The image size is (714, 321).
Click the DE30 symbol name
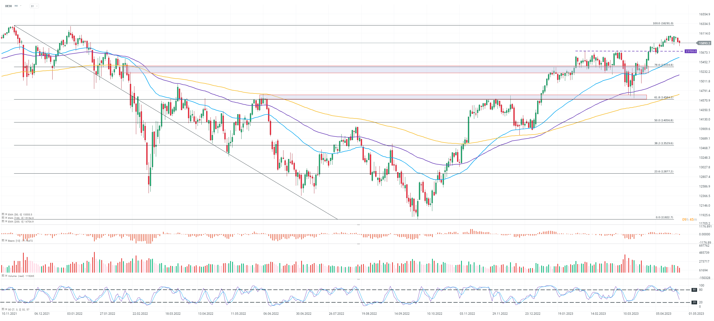coord(9,6)
